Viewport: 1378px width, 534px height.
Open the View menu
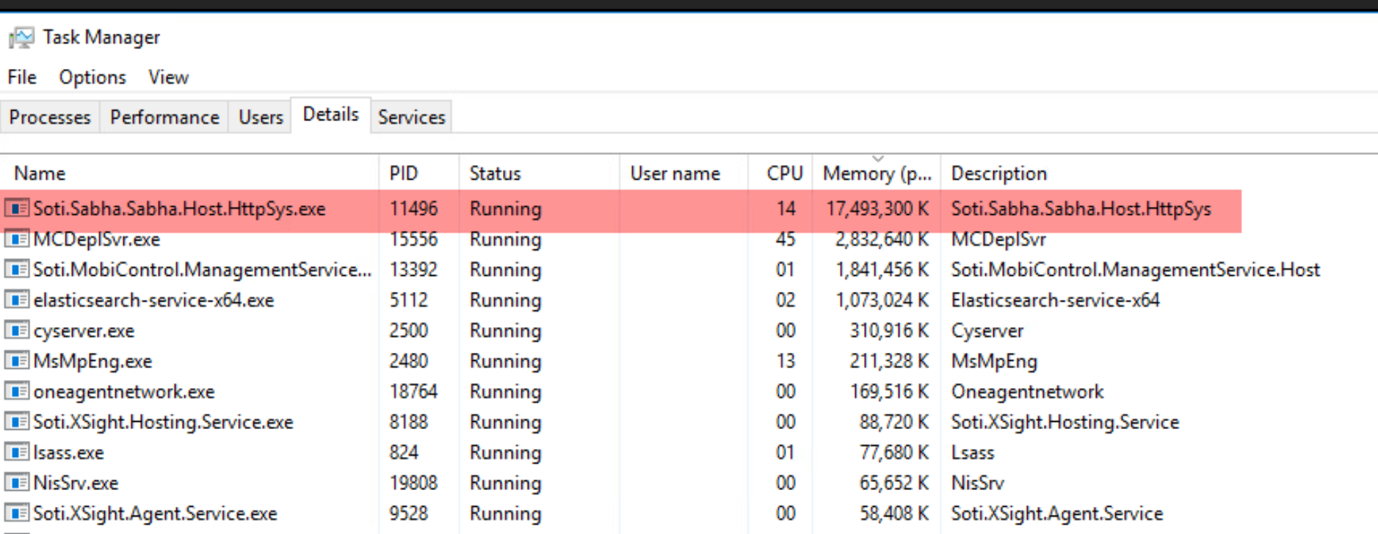(x=168, y=77)
